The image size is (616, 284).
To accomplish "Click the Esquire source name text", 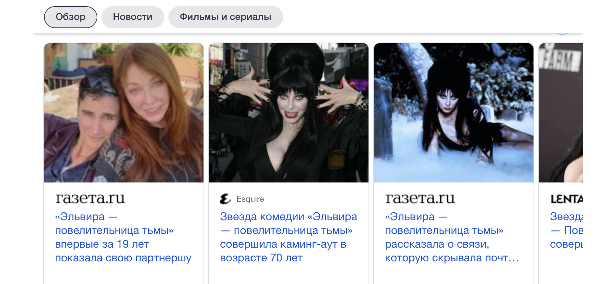I will [x=250, y=199].
